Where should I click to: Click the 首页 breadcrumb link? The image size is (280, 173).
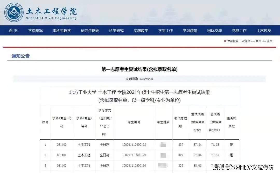point(258,41)
